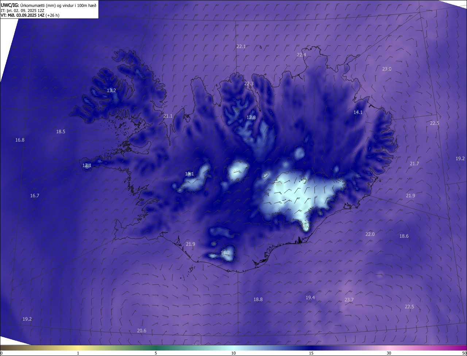Click the 18.8 value label
The height and width of the screenshot is (356, 467).
[x=258, y=300]
